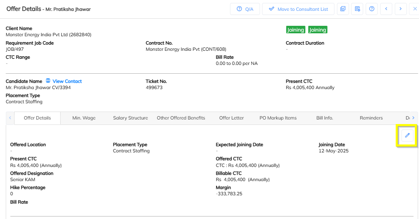Open the View Contact link
419x219 pixels.
tap(67, 81)
